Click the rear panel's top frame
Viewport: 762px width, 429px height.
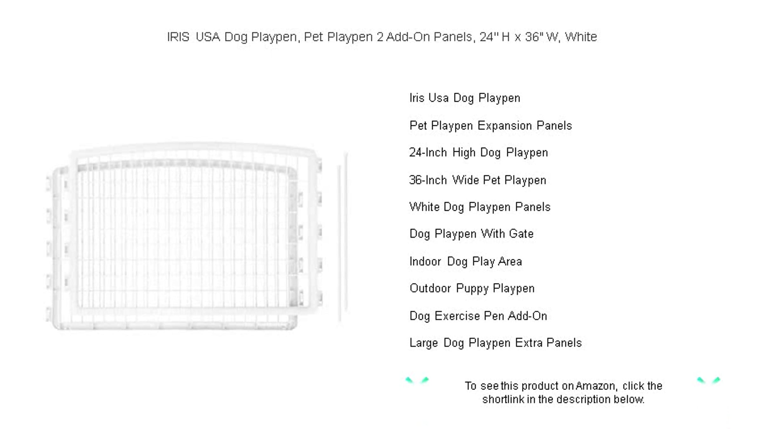tap(194, 148)
